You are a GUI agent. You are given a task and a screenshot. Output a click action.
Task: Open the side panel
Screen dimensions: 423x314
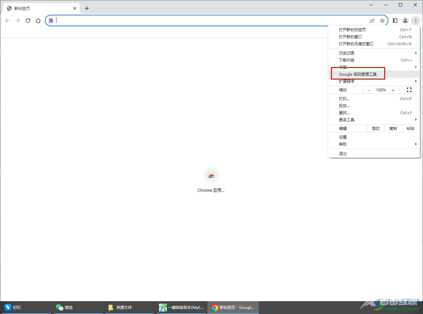(x=395, y=21)
